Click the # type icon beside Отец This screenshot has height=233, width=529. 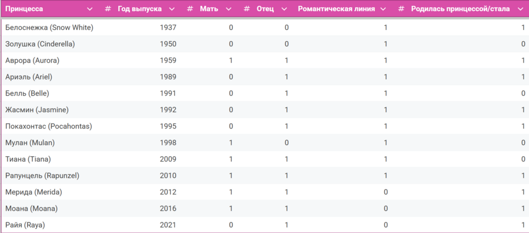[x=247, y=9]
